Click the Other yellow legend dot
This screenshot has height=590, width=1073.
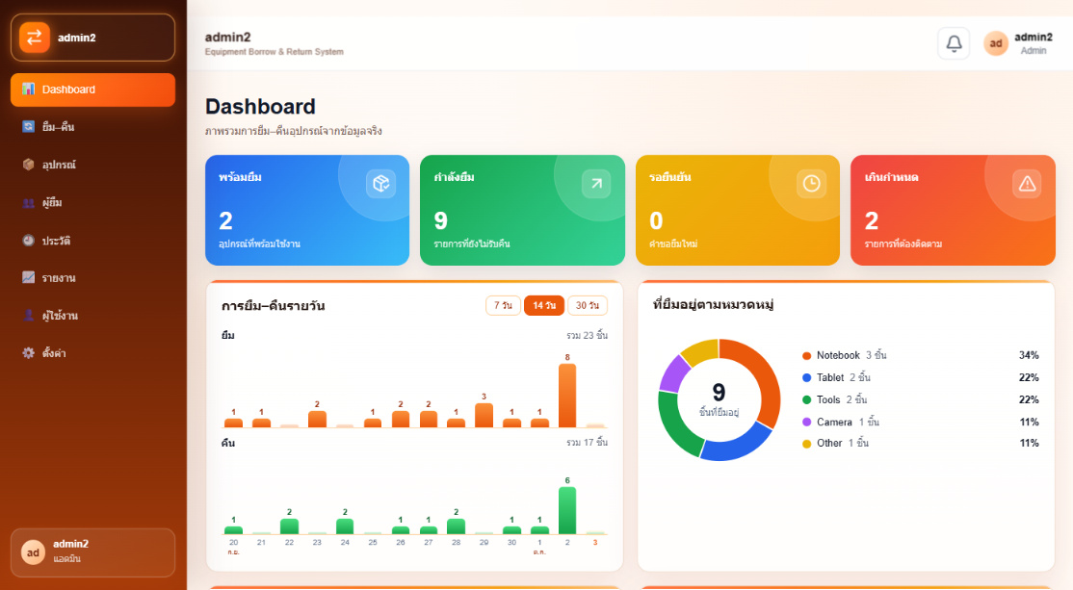coord(807,444)
